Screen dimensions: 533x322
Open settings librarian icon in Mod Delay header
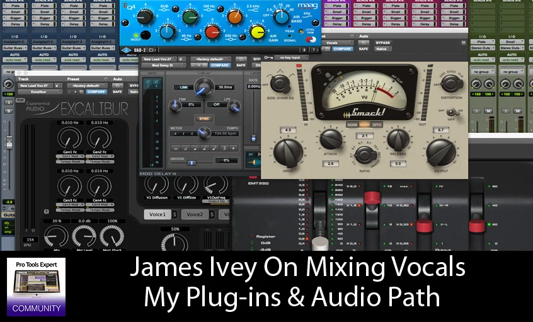pyautogui.click(x=205, y=65)
